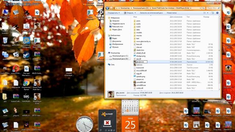The width and height of the screenshot is (235, 132).
Task: Select the Корзина recycle bin icon
Action: [5, 41]
